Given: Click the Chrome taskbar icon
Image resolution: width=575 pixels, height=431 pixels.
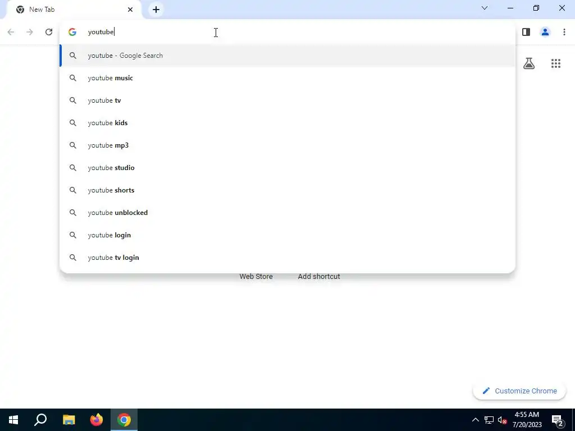Looking at the screenshot, I should pyautogui.click(x=124, y=420).
